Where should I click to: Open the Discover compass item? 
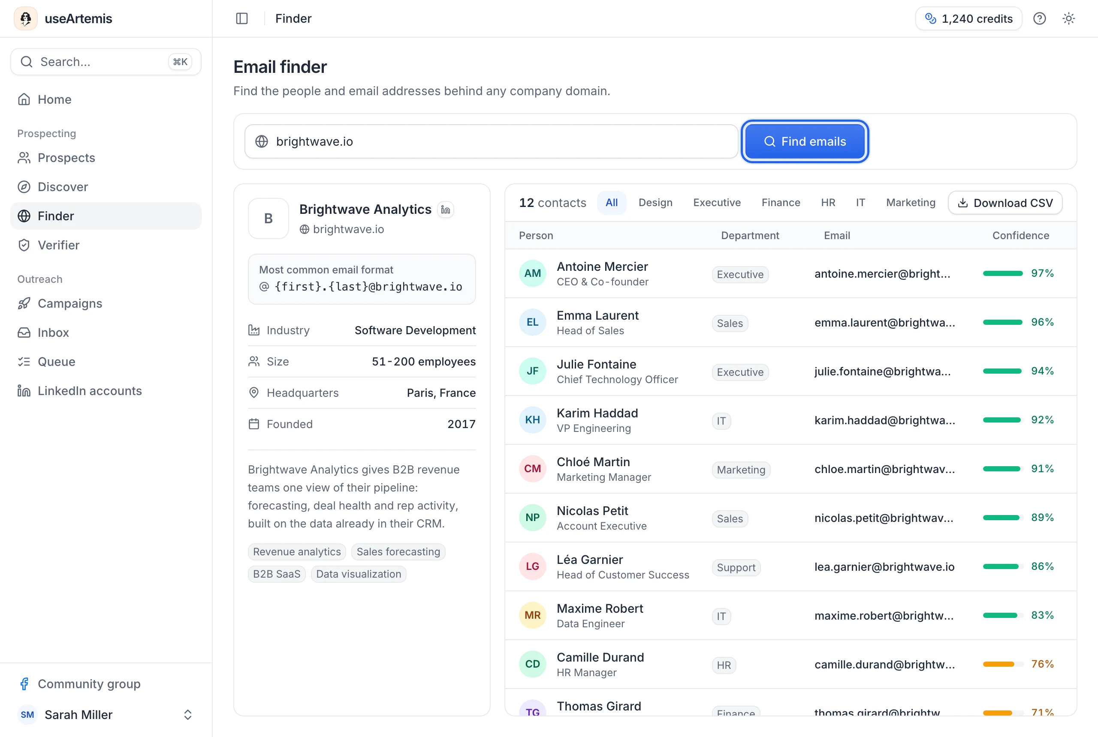(x=106, y=186)
